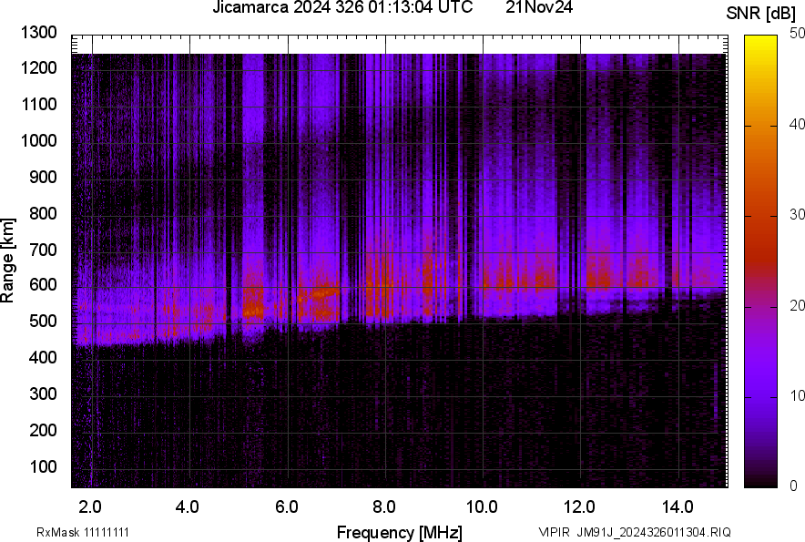Viewport: 805px width, 542px height.
Task: Click the 100 range tick label
Action: [x=43, y=466]
